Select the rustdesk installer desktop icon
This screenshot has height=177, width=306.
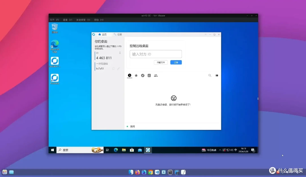click(x=55, y=62)
